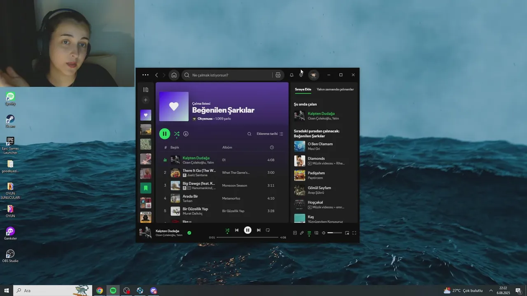Pause the Beğenilen Şarkılar playlist with green button
Image resolution: width=527 pixels, height=296 pixels.
[x=165, y=134]
